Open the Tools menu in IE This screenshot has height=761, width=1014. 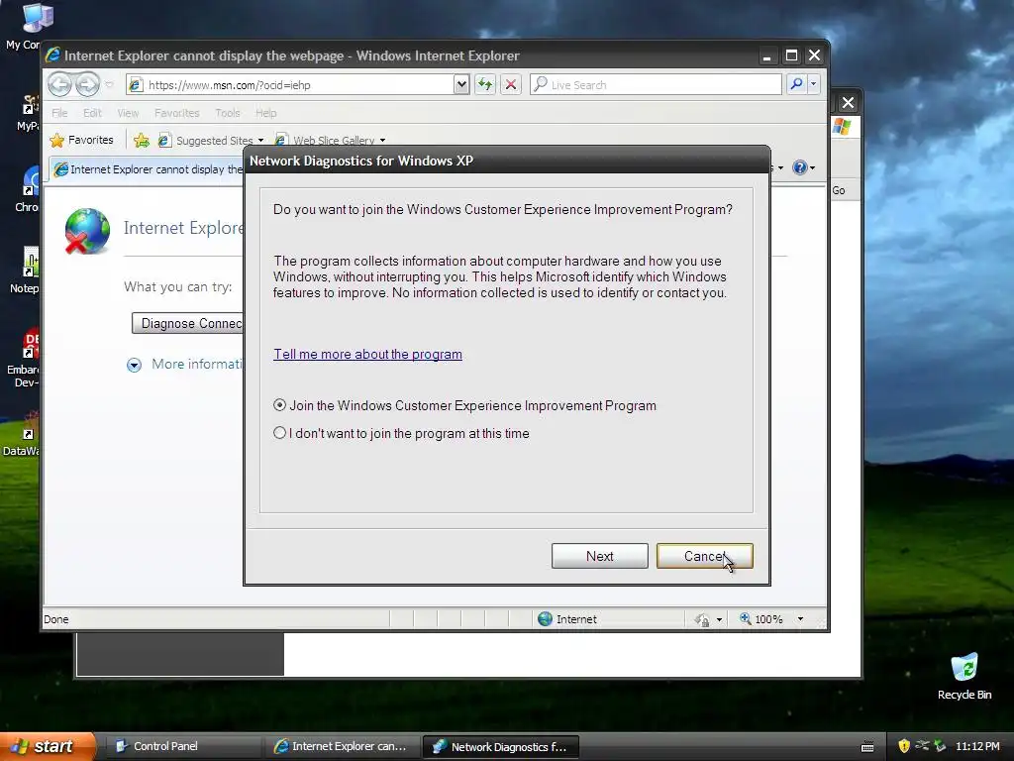click(x=227, y=113)
